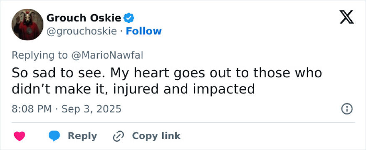Click the "didn't make it, injured and impacted" line
Viewport: 366px width, 150px height.
pyautogui.click(x=133, y=89)
